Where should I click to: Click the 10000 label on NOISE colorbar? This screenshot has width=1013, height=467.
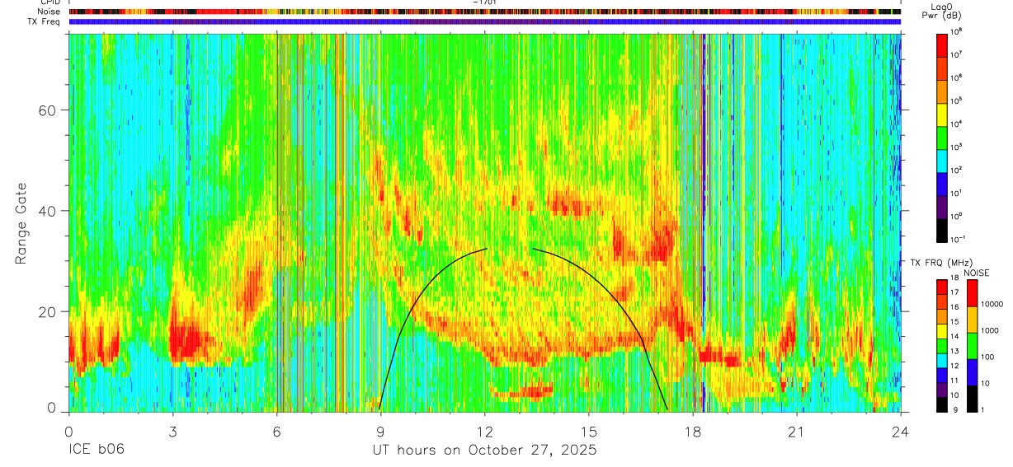(992, 305)
